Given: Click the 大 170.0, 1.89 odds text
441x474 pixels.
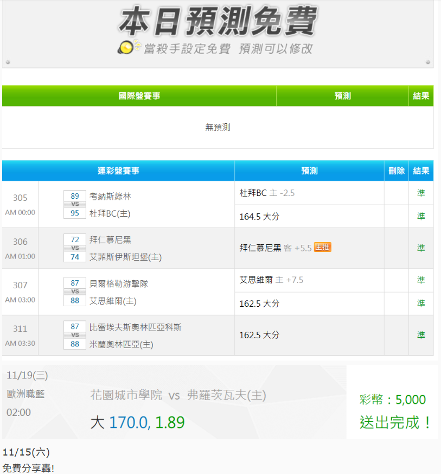Looking at the screenshot, I should pyautogui.click(x=137, y=422).
